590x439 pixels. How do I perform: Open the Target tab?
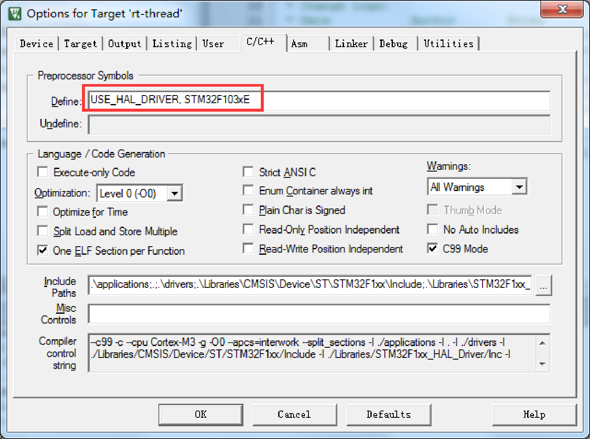tap(81, 44)
